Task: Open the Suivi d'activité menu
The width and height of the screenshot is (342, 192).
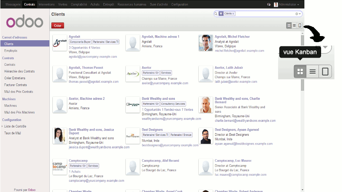Action: click(x=158, y=4)
